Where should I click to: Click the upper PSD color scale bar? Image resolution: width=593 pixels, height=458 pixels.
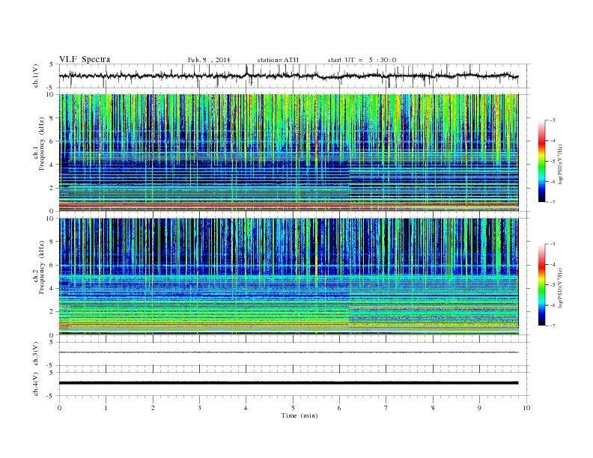(x=541, y=161)
